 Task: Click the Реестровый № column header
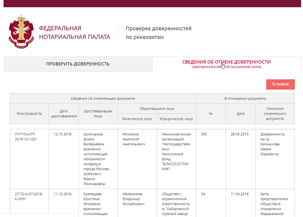[29, 114]
